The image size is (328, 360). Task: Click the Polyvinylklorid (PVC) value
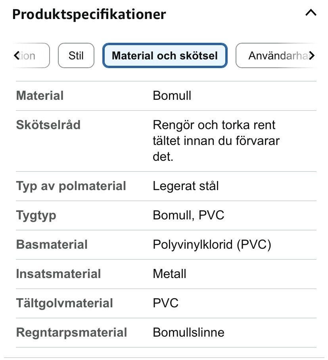point(212,244)
